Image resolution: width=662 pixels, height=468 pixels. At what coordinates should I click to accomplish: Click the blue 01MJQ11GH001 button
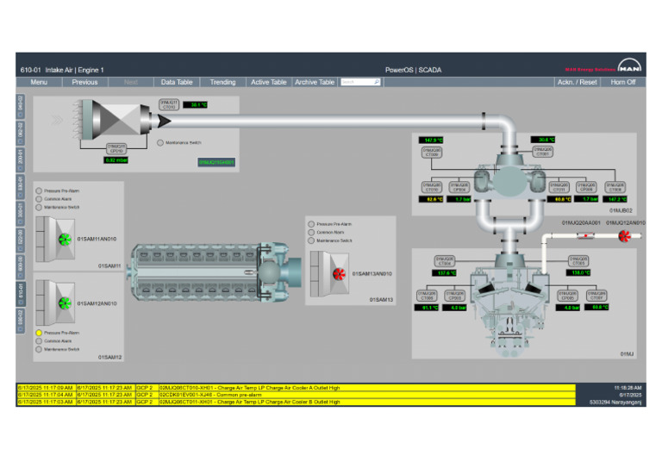216,162
